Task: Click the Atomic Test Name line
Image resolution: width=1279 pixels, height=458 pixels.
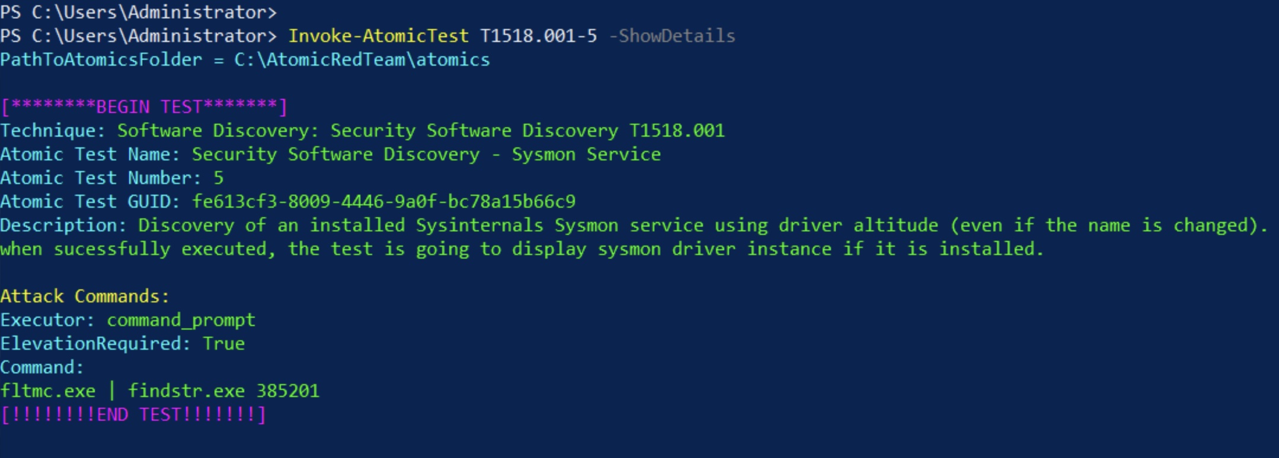Action: (x=330, y=154)
